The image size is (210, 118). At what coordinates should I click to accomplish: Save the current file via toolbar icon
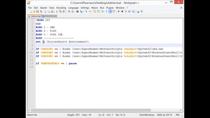(x=37, y=12)
